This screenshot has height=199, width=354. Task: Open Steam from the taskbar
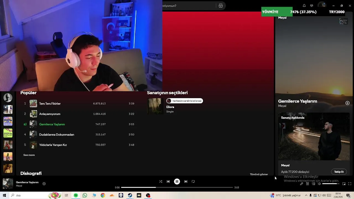coord(130,195)
